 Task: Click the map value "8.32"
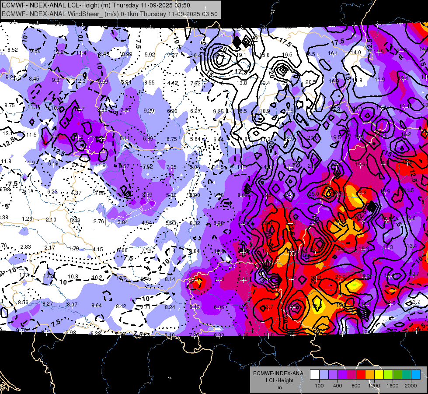point(195,223)
